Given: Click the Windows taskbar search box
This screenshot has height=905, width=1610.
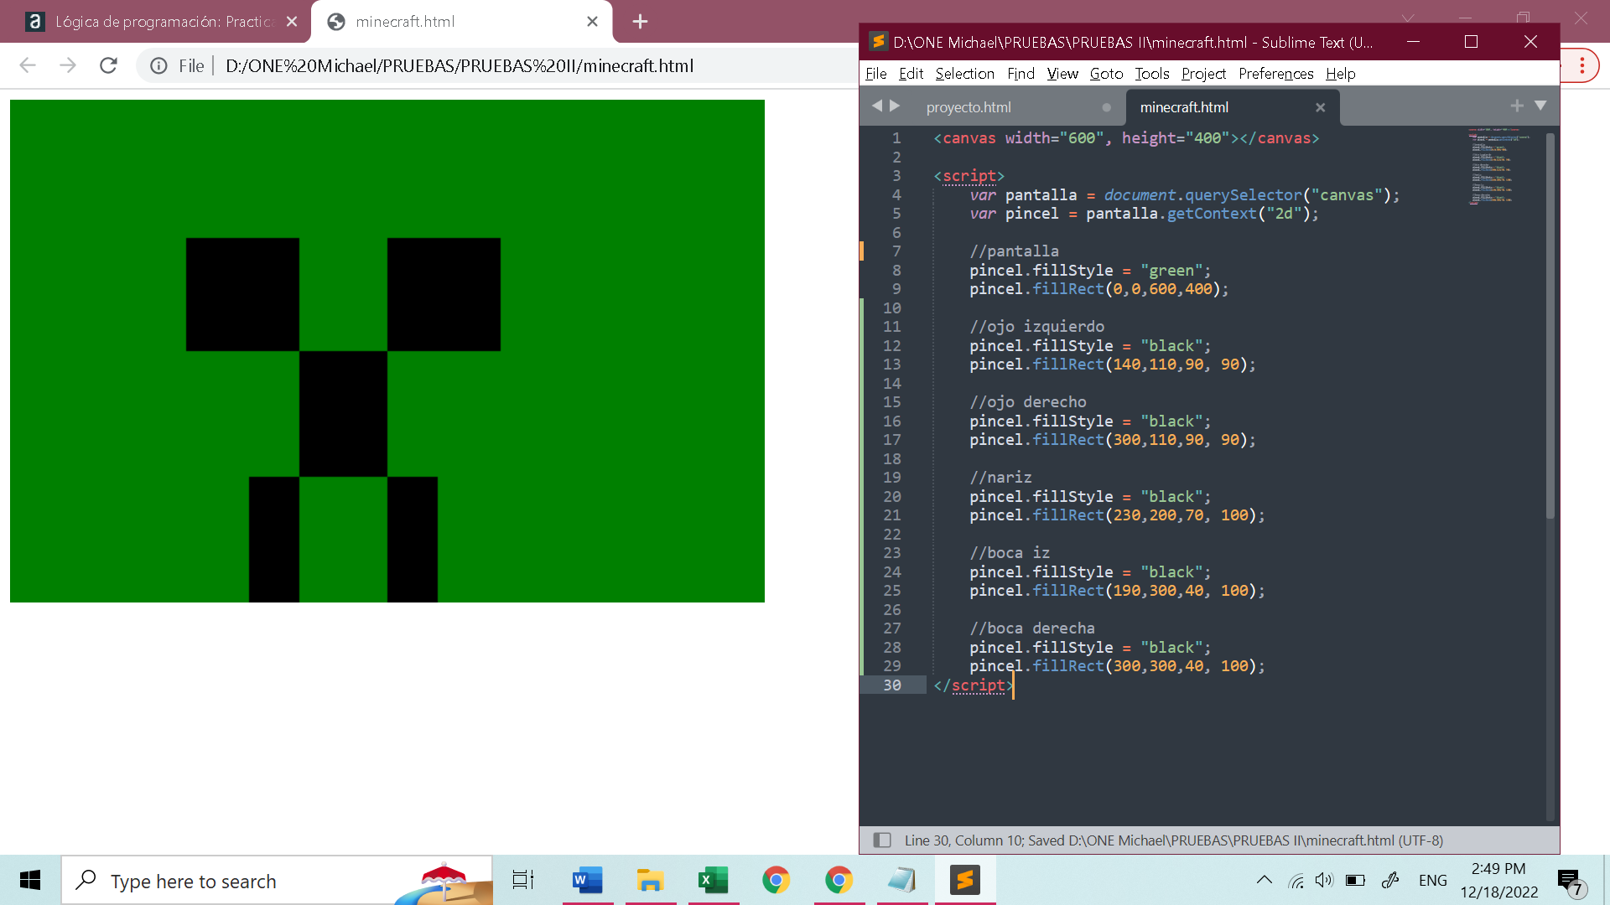Looking at the screenshot, I should coord(277,880).
